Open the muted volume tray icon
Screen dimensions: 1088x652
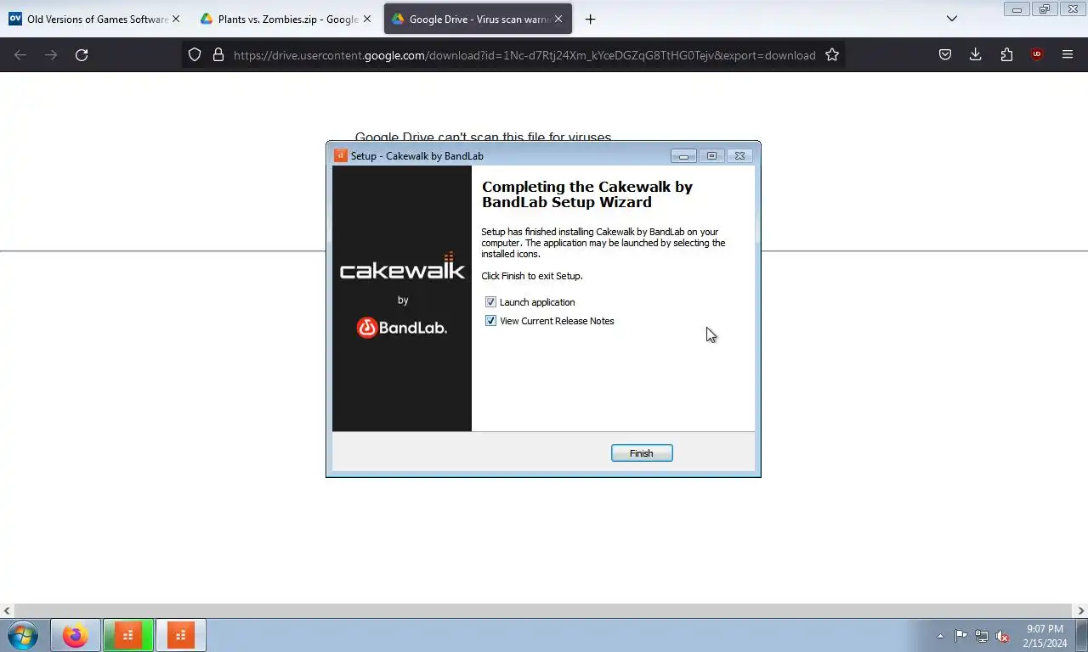(x=1003, y=636)
